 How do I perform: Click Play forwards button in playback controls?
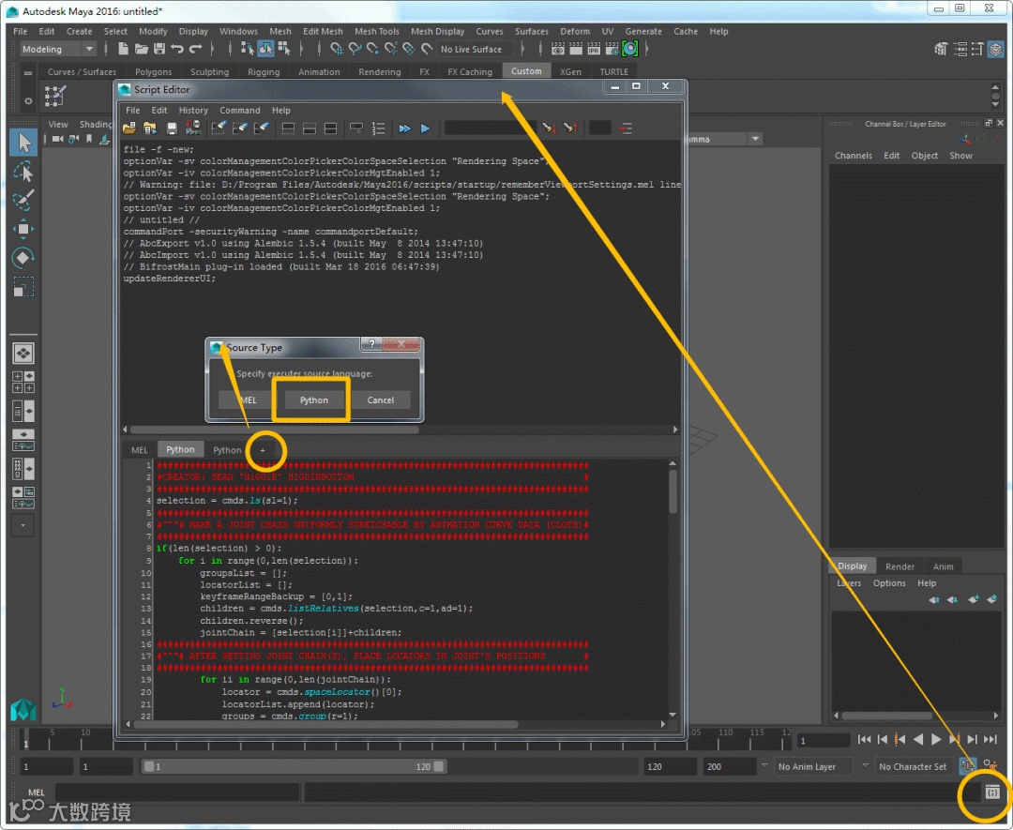(936, 740)
